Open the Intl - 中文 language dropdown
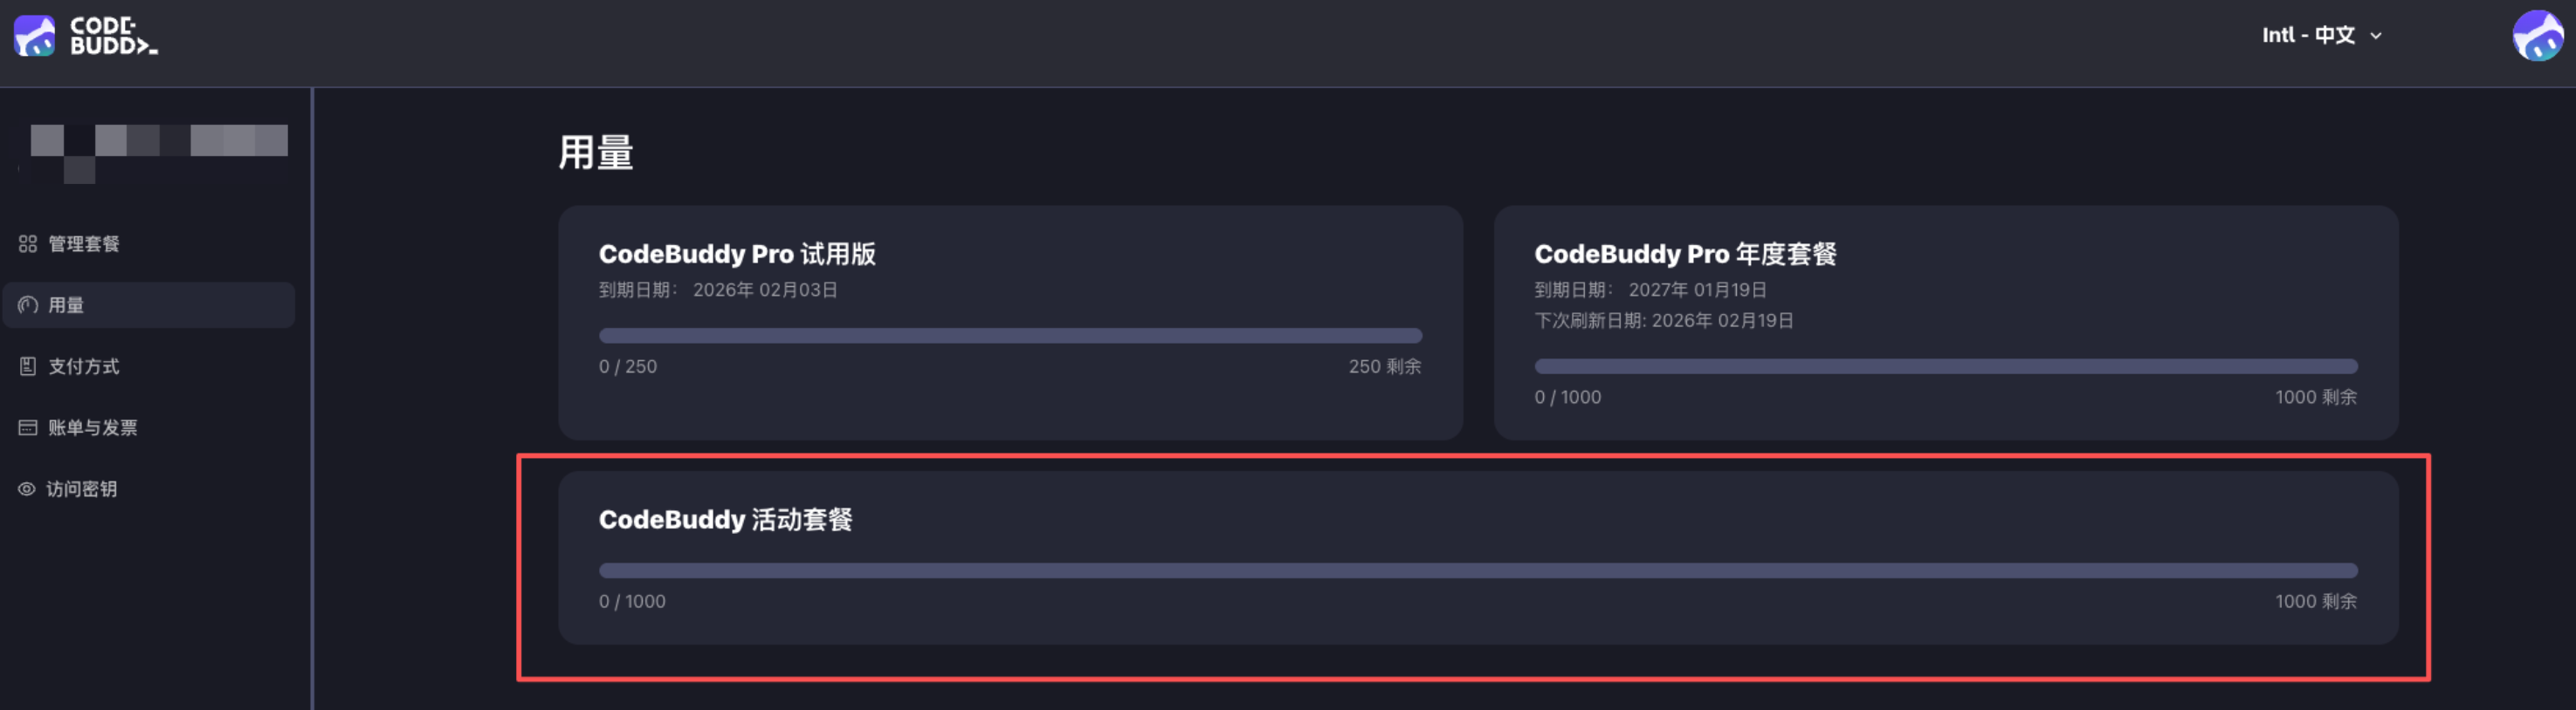This screenshot has width=2576, height=710. point(2321,35)
